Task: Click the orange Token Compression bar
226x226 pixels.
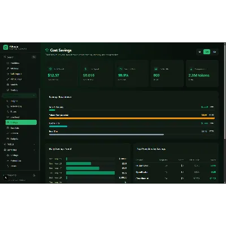Action: pyautogui.click(x=132, y=119)
